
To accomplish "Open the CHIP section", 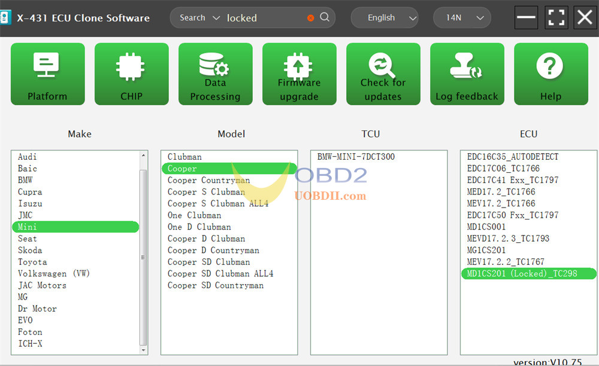I will pos(131,74).
